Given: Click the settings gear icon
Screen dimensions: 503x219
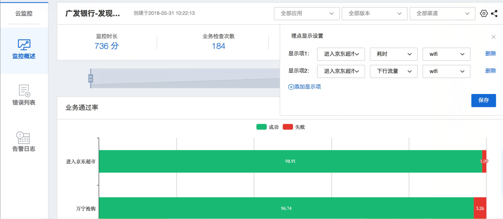Looking at the screenshot, I should 484,14.
